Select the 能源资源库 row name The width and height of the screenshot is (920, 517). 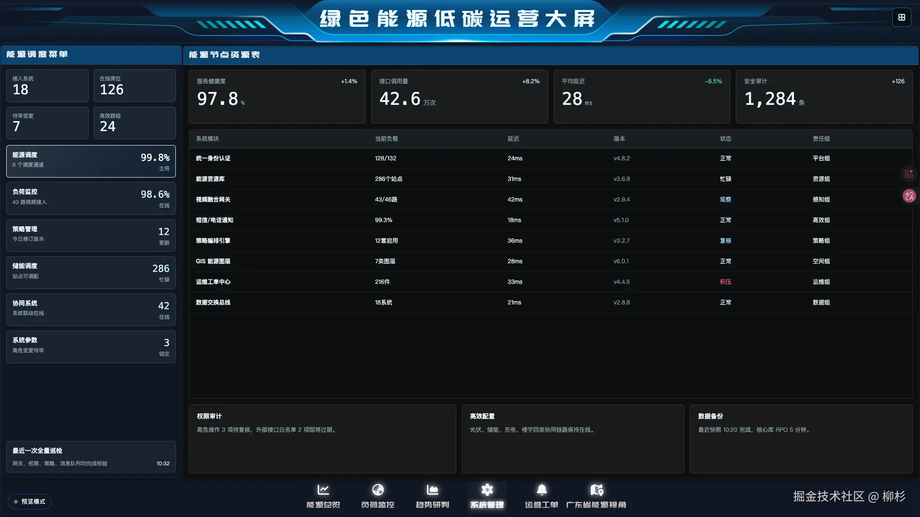pyautogui.click(x=210, y=179)
